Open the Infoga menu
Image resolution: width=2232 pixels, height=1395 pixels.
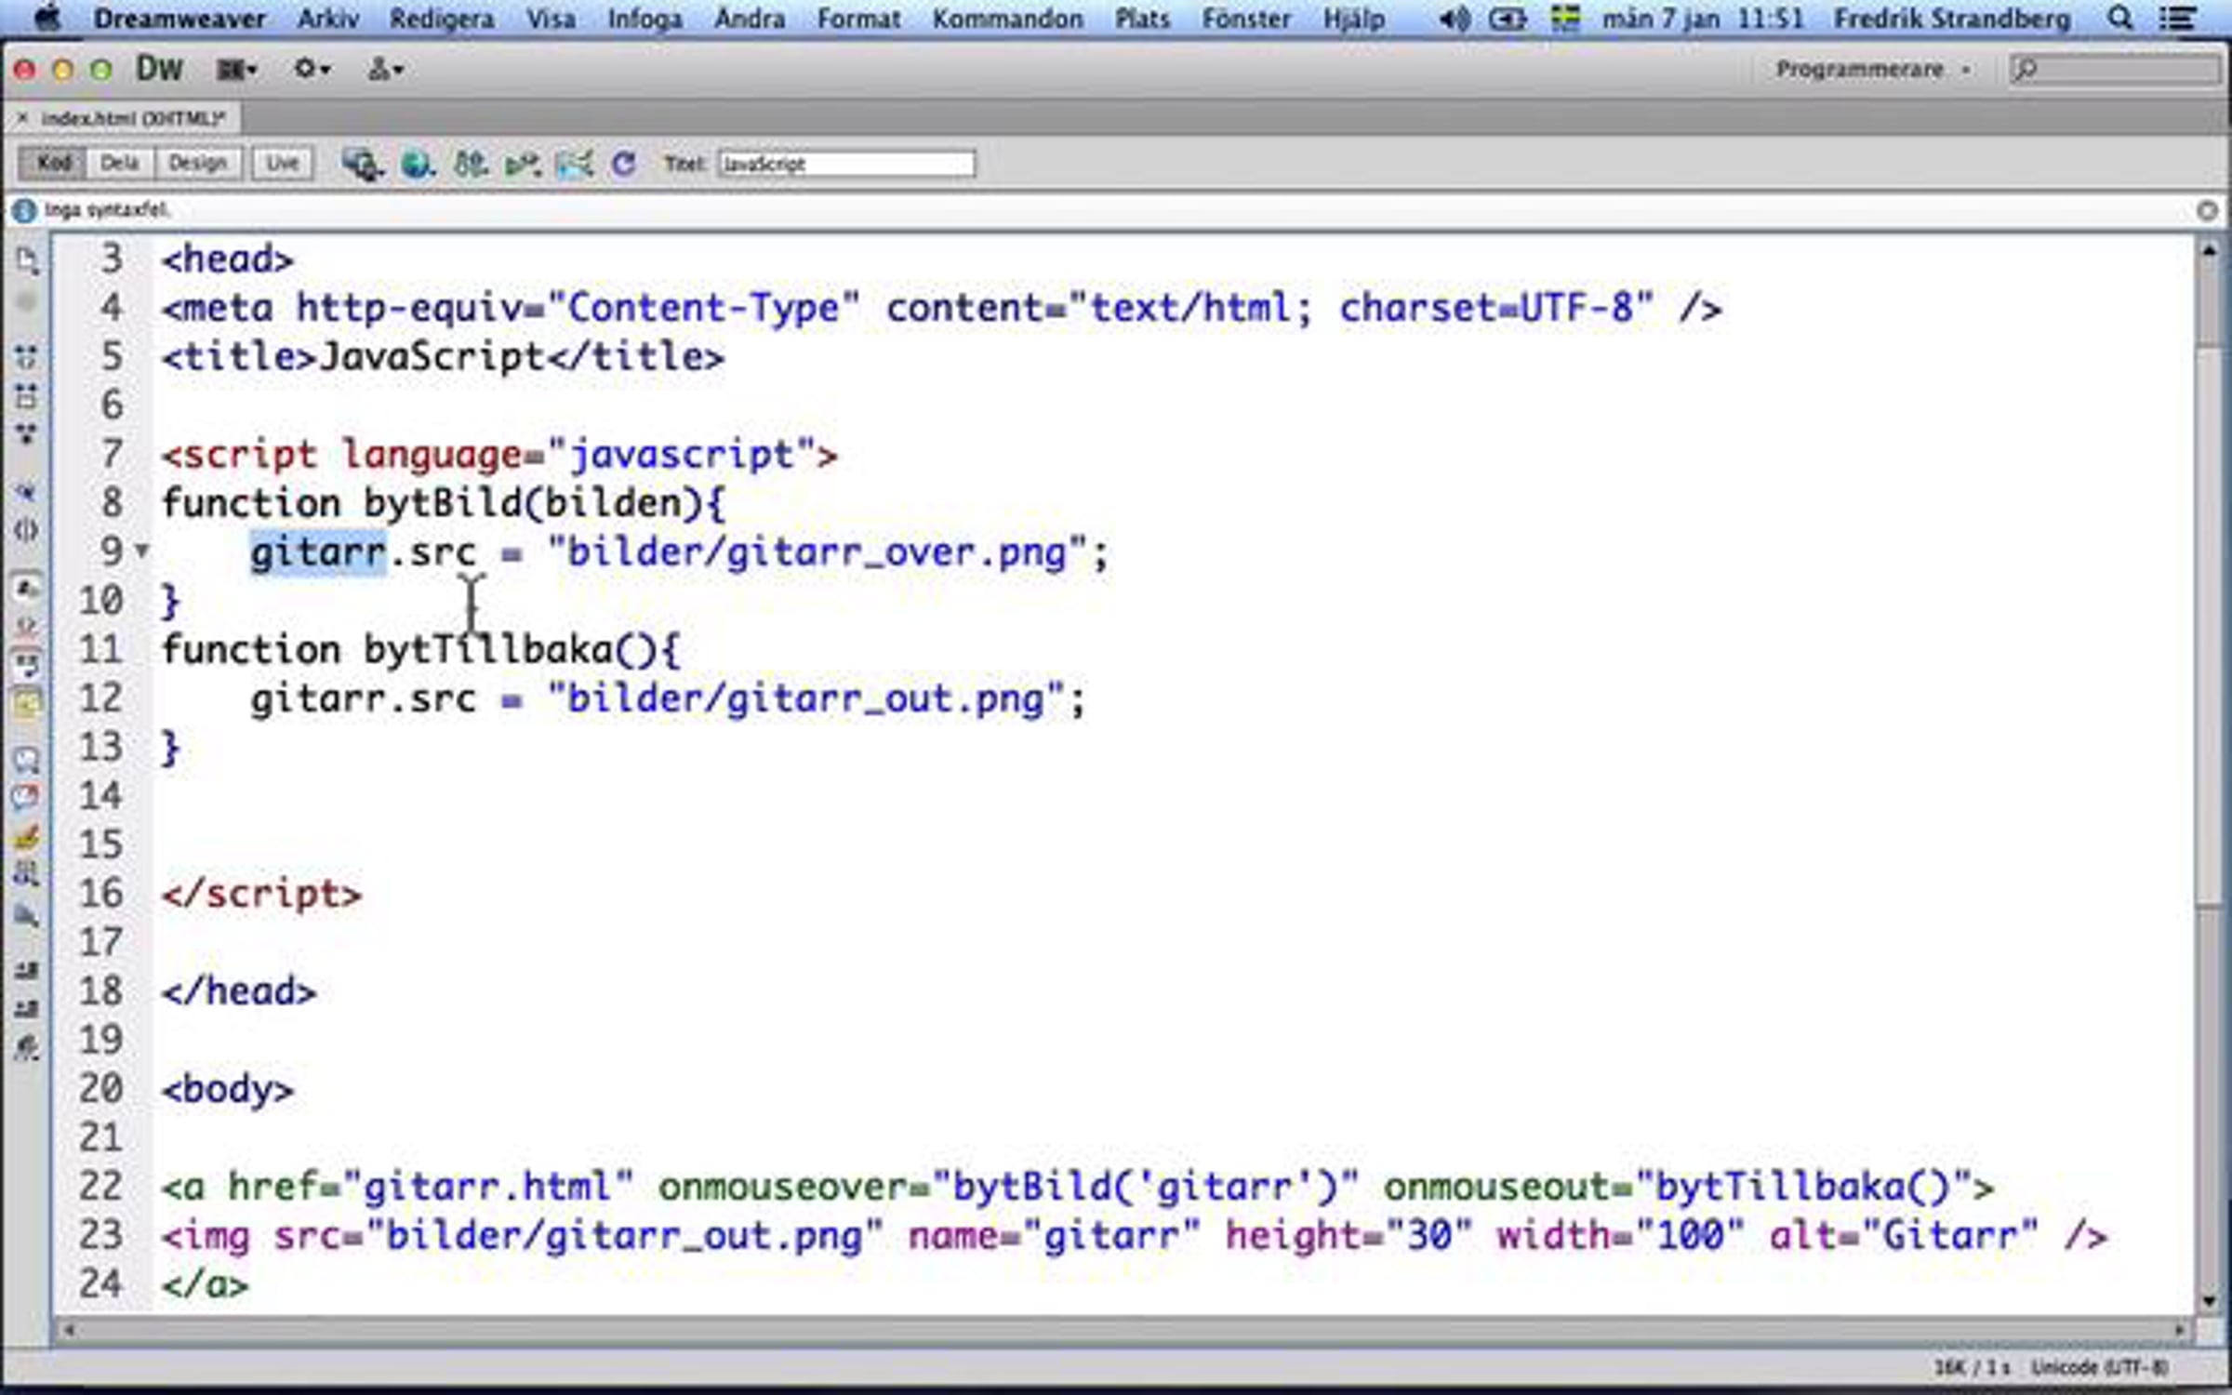pyautogui.click(x=644, y=19)
